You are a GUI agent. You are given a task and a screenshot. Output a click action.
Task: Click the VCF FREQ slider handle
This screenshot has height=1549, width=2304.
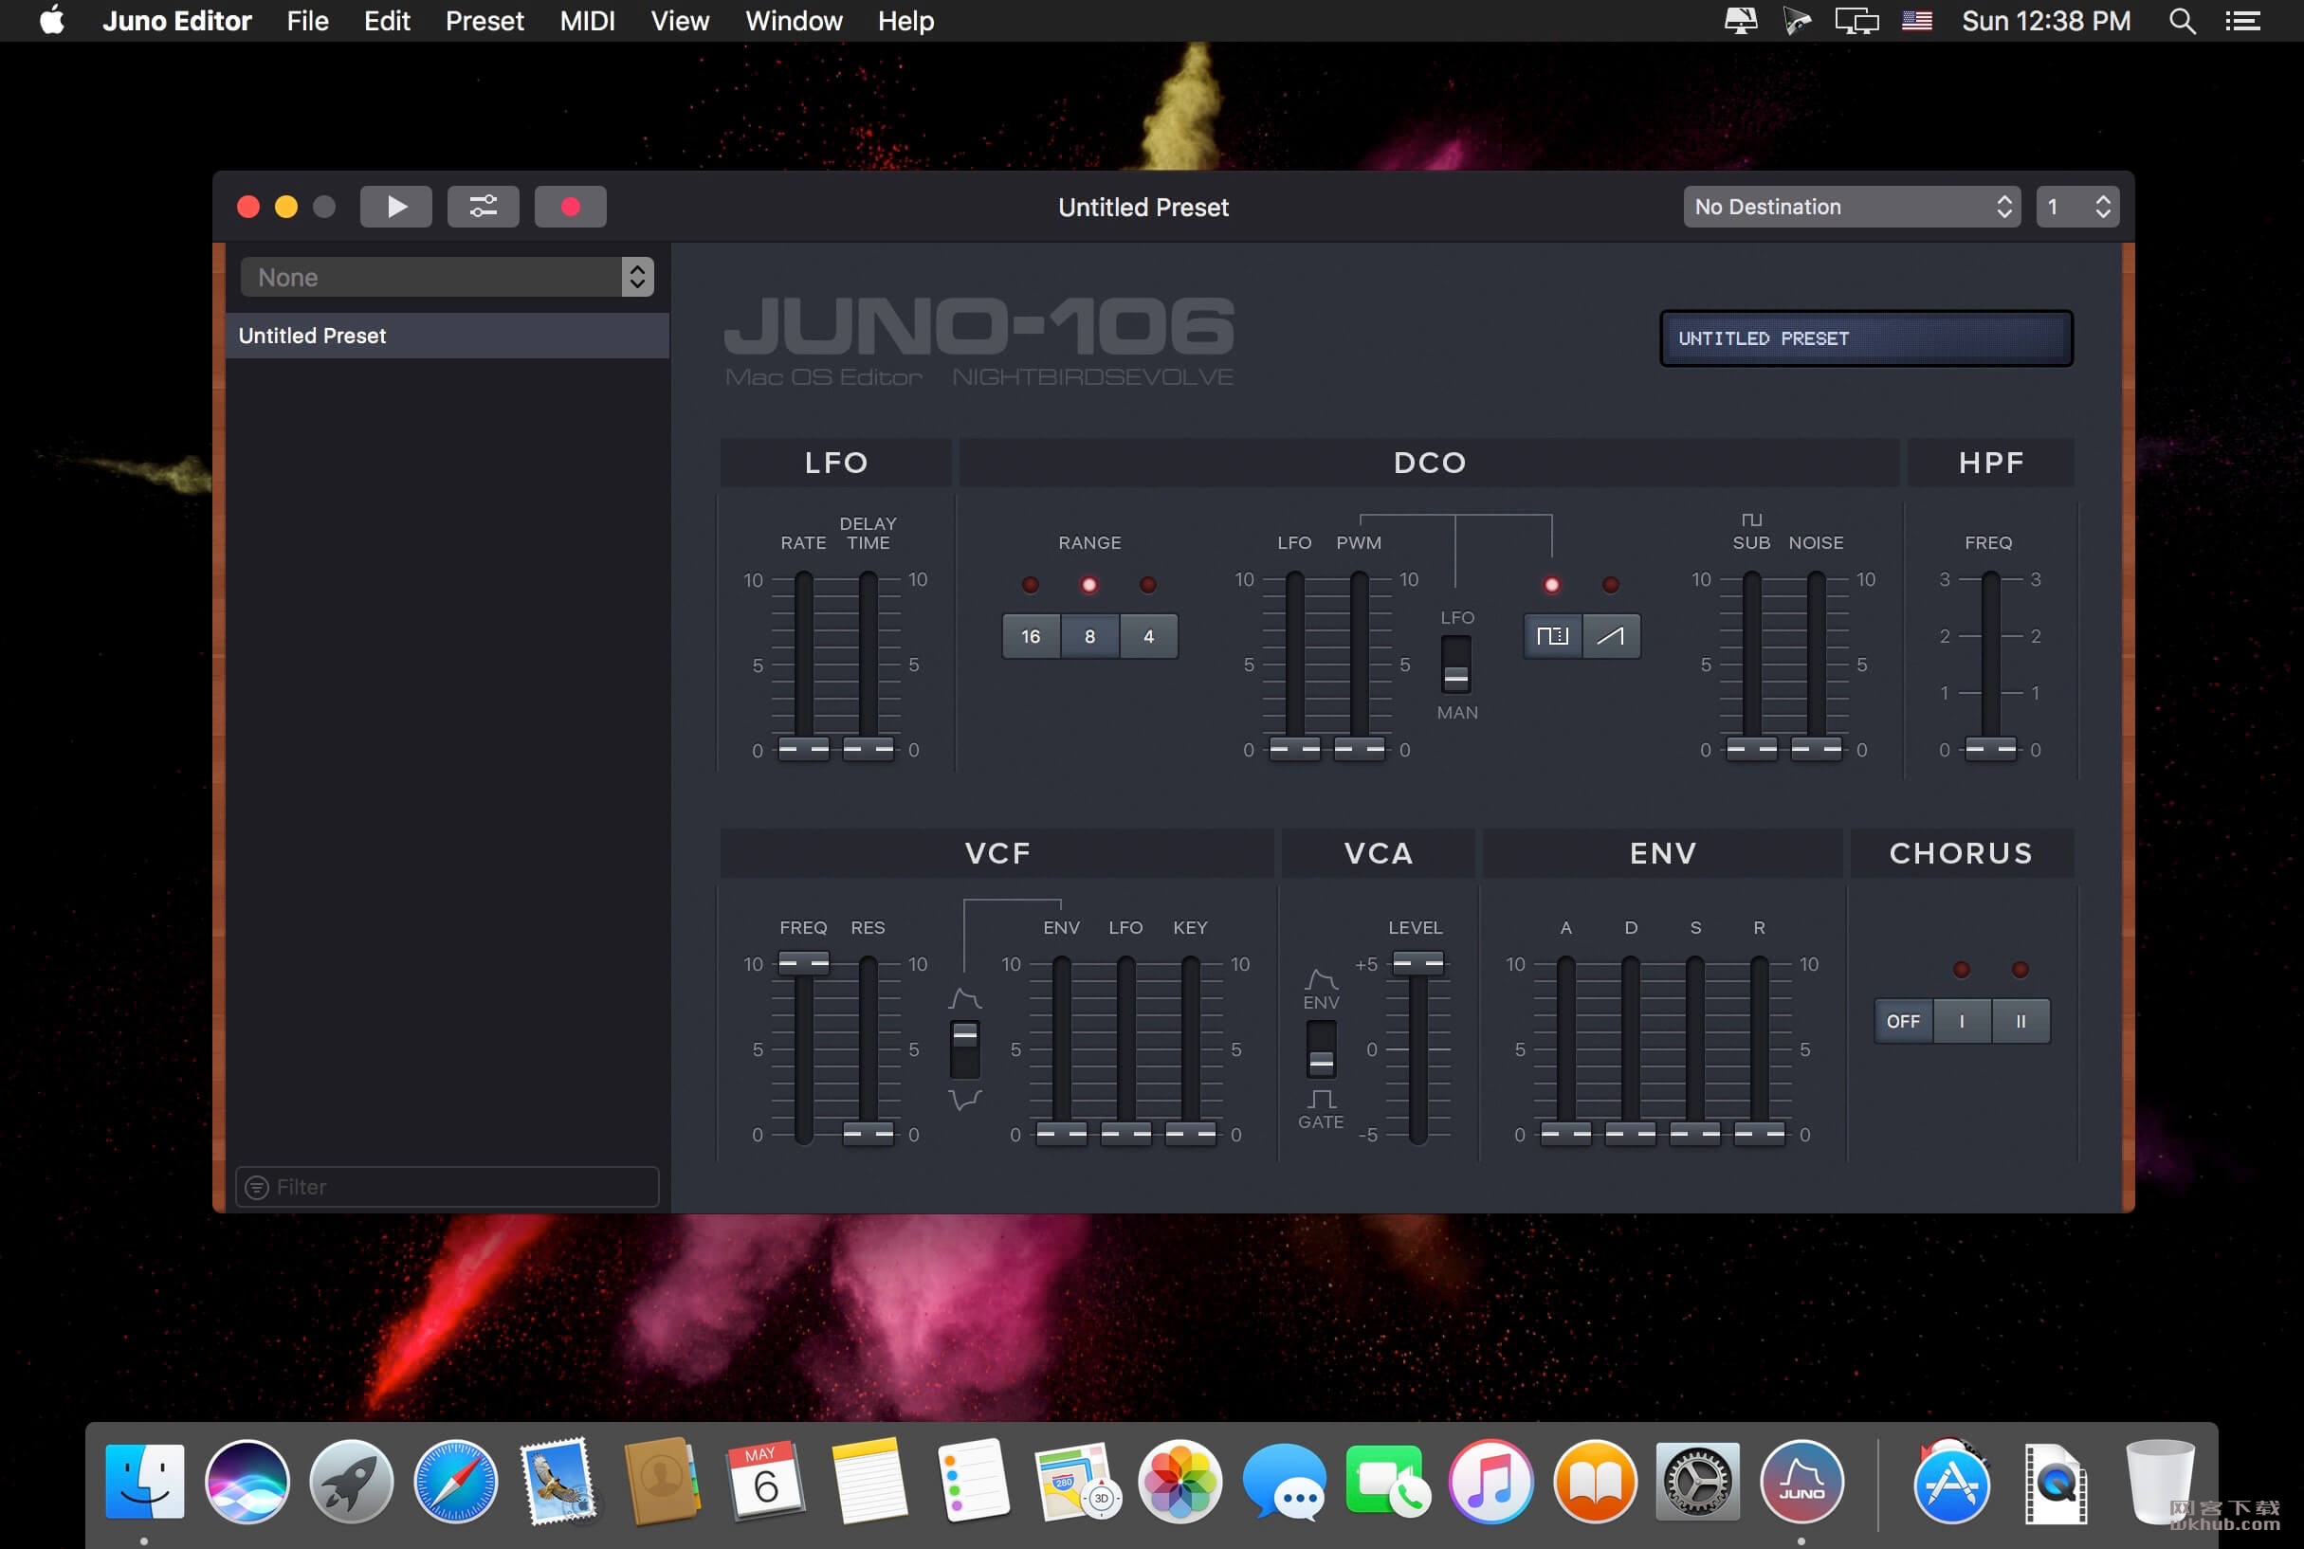tap(803, 962)
